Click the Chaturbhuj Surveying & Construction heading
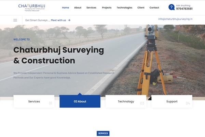 [58, 55]
